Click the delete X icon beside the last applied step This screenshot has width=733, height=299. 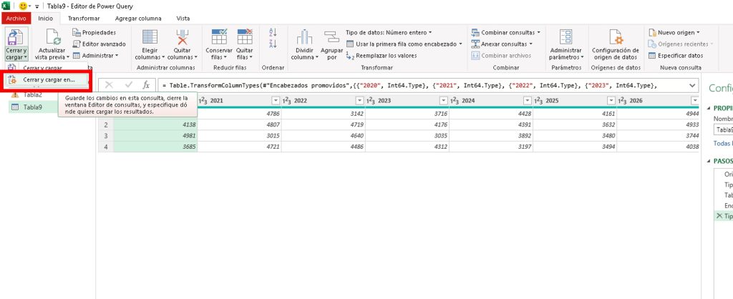coord(719,216)
